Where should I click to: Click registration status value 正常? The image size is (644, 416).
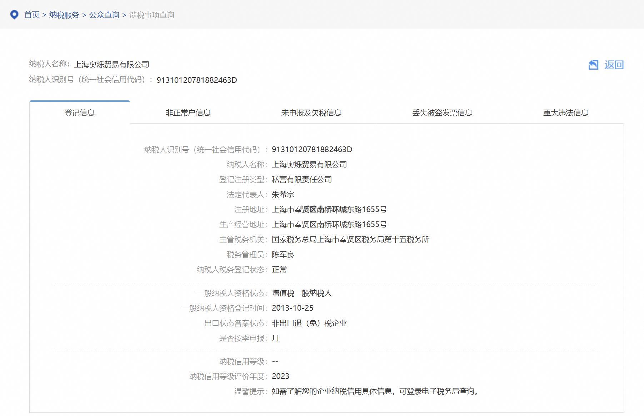(279, 270)
